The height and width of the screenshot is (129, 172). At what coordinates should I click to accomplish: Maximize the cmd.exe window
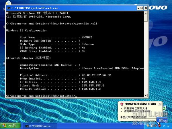pos(142,8)
